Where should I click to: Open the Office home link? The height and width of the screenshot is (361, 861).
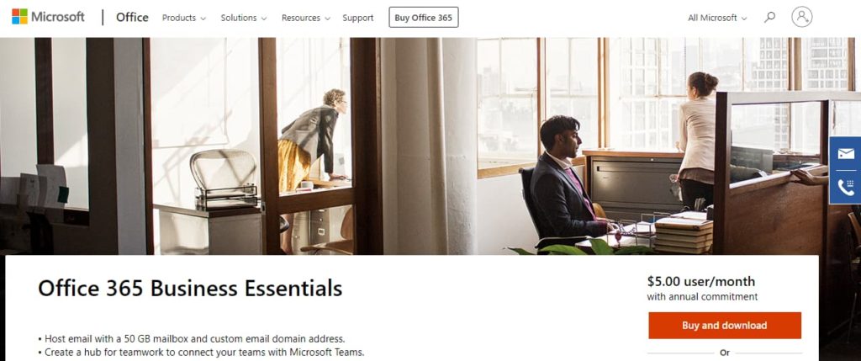point(132,17)
